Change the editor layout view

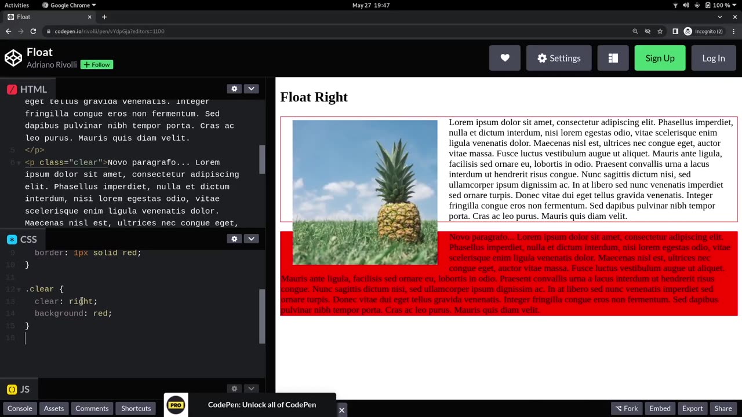613,58
